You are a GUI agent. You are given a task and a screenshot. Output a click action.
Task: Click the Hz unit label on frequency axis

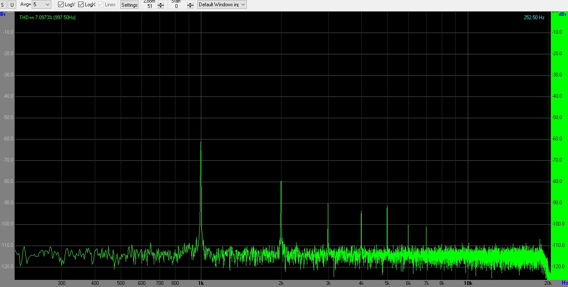pos(564,283)
